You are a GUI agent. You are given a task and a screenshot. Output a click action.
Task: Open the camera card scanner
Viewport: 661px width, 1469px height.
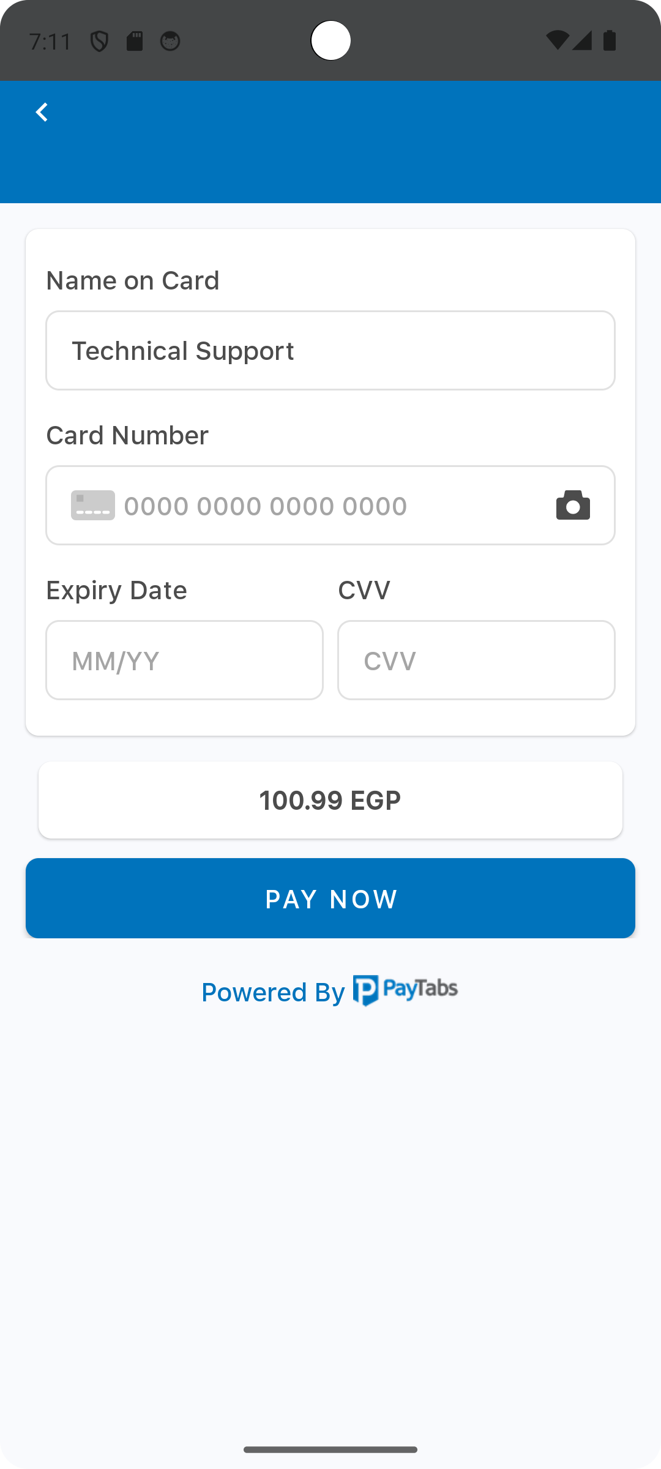(573, 506)
